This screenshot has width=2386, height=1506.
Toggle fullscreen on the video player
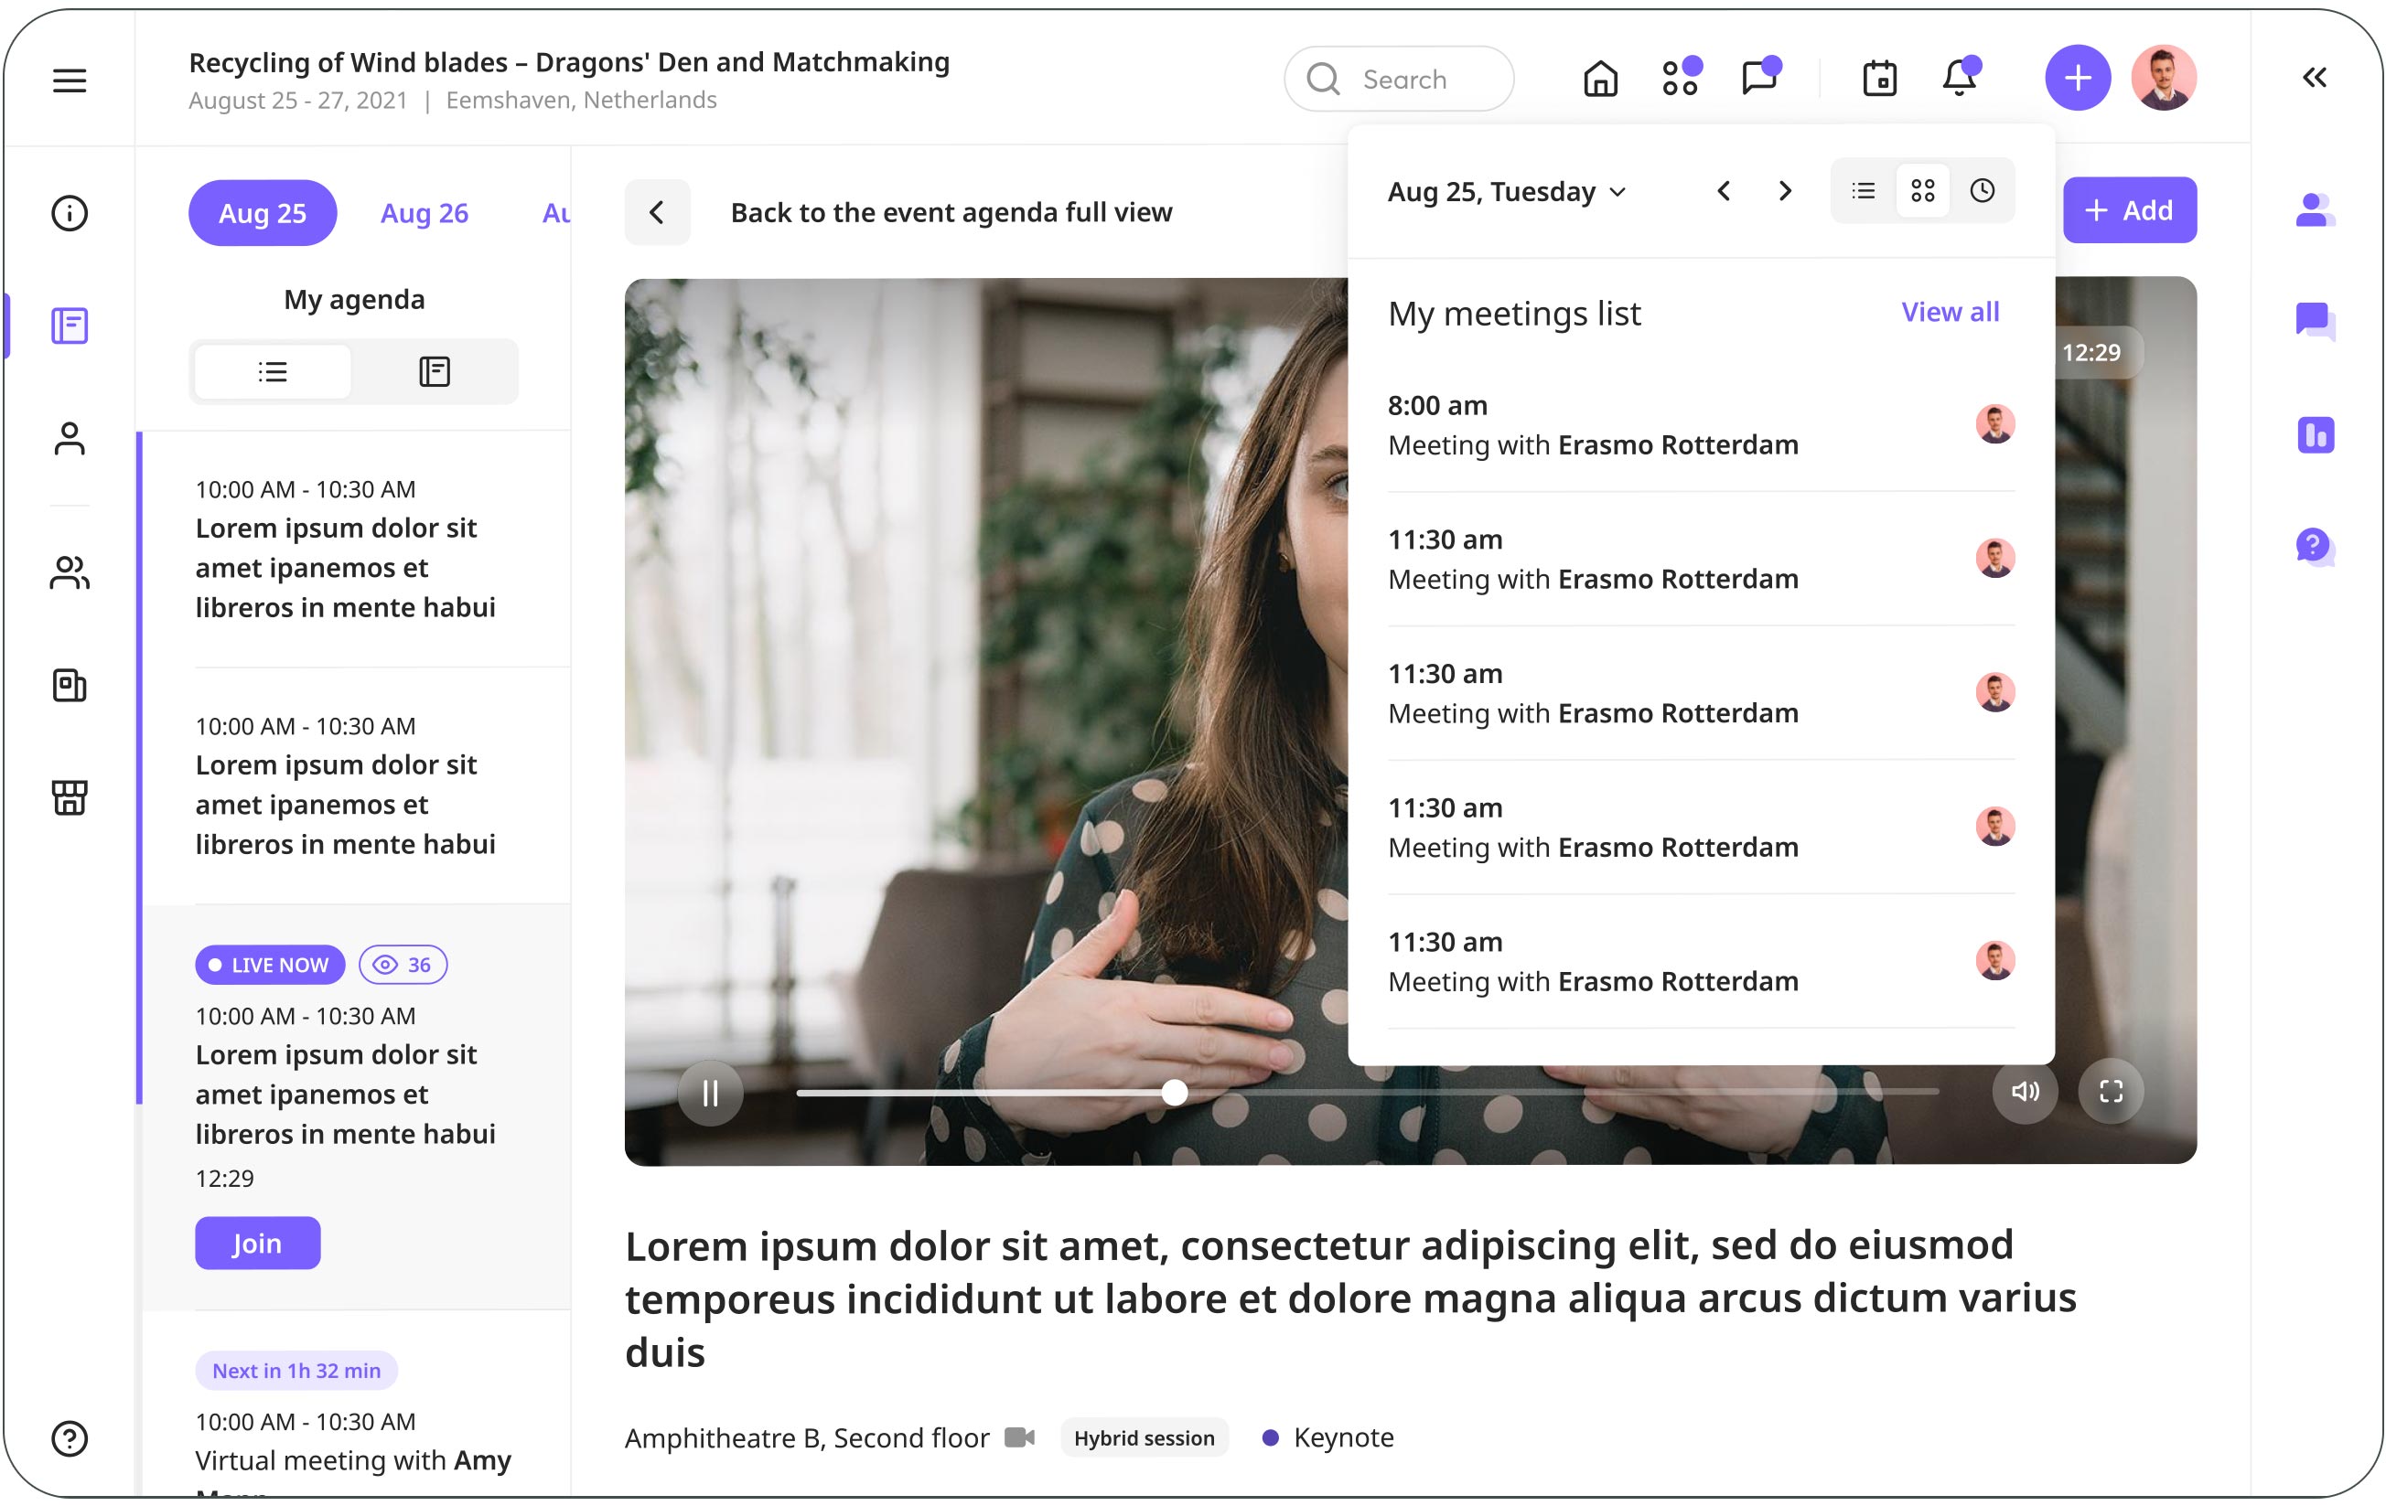(2112, 1091)
